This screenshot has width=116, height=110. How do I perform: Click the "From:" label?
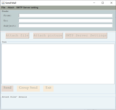pyautogui.click(x=7, y=15)
